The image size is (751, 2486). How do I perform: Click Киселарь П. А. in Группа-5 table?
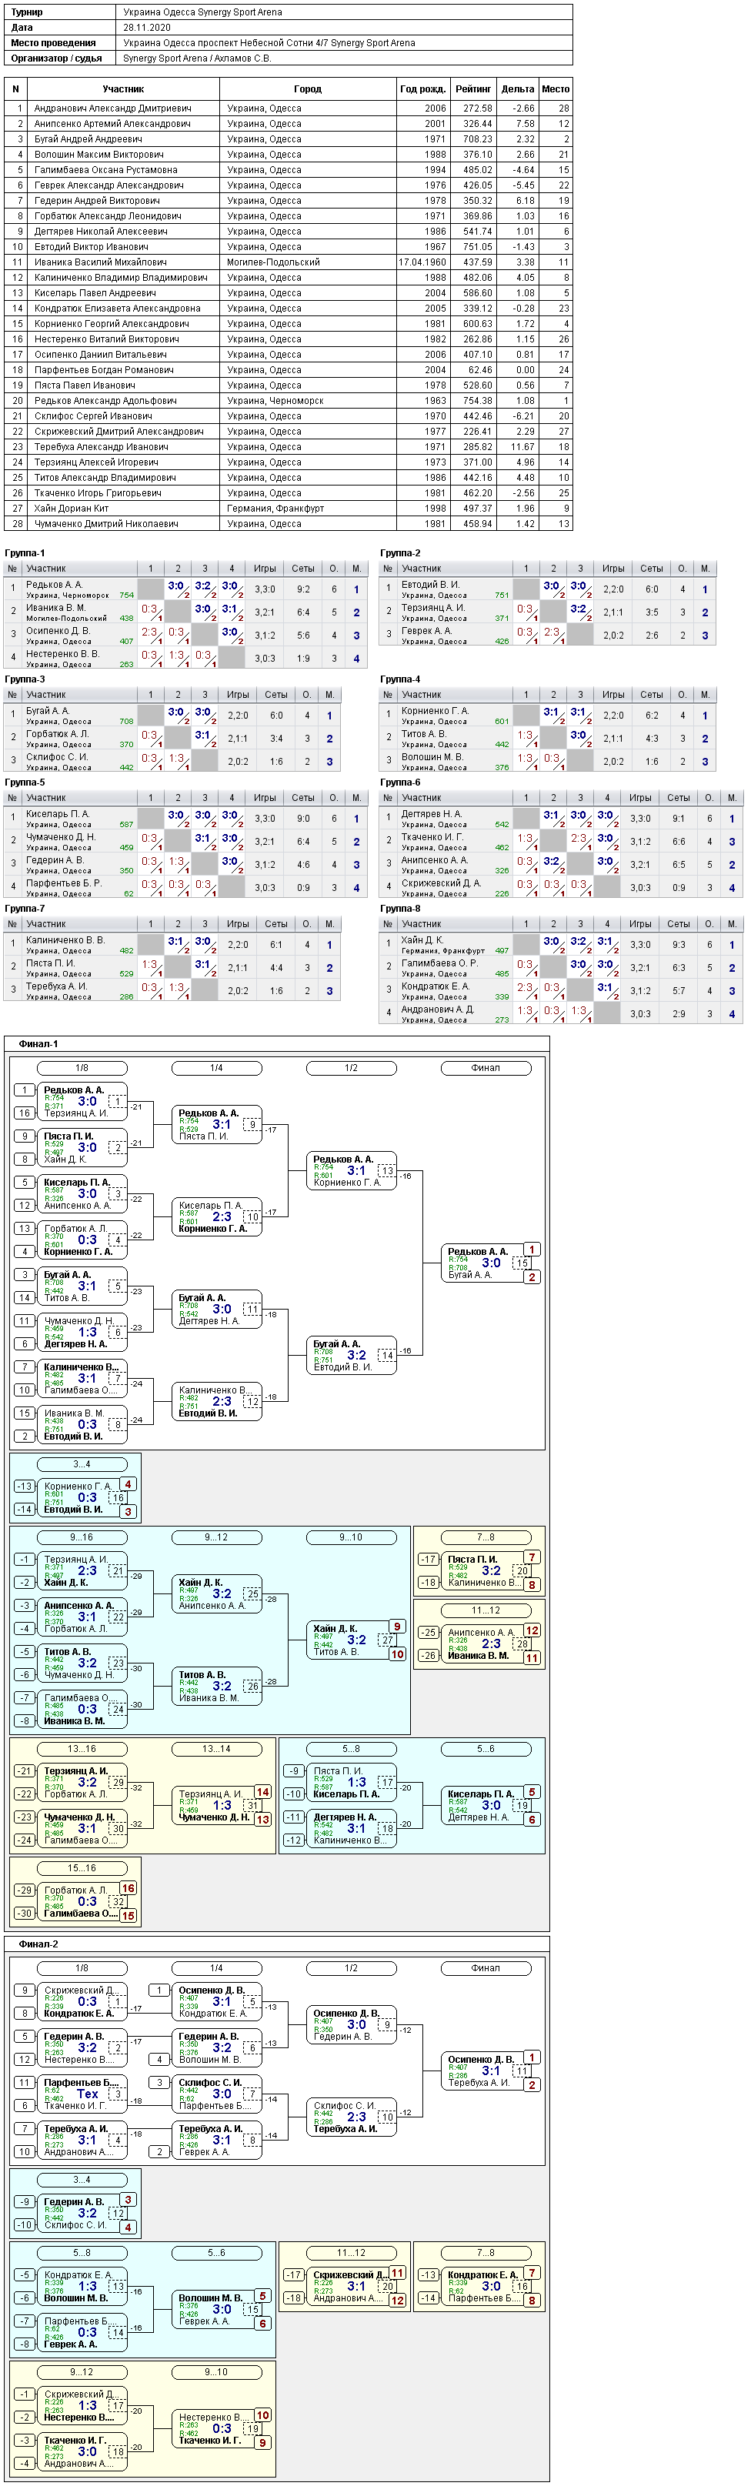tap(58, 813)
